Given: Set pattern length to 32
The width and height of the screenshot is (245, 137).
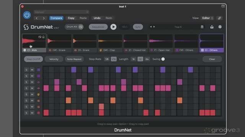Looking at the screenshot, I should click(x=140, y=59).
